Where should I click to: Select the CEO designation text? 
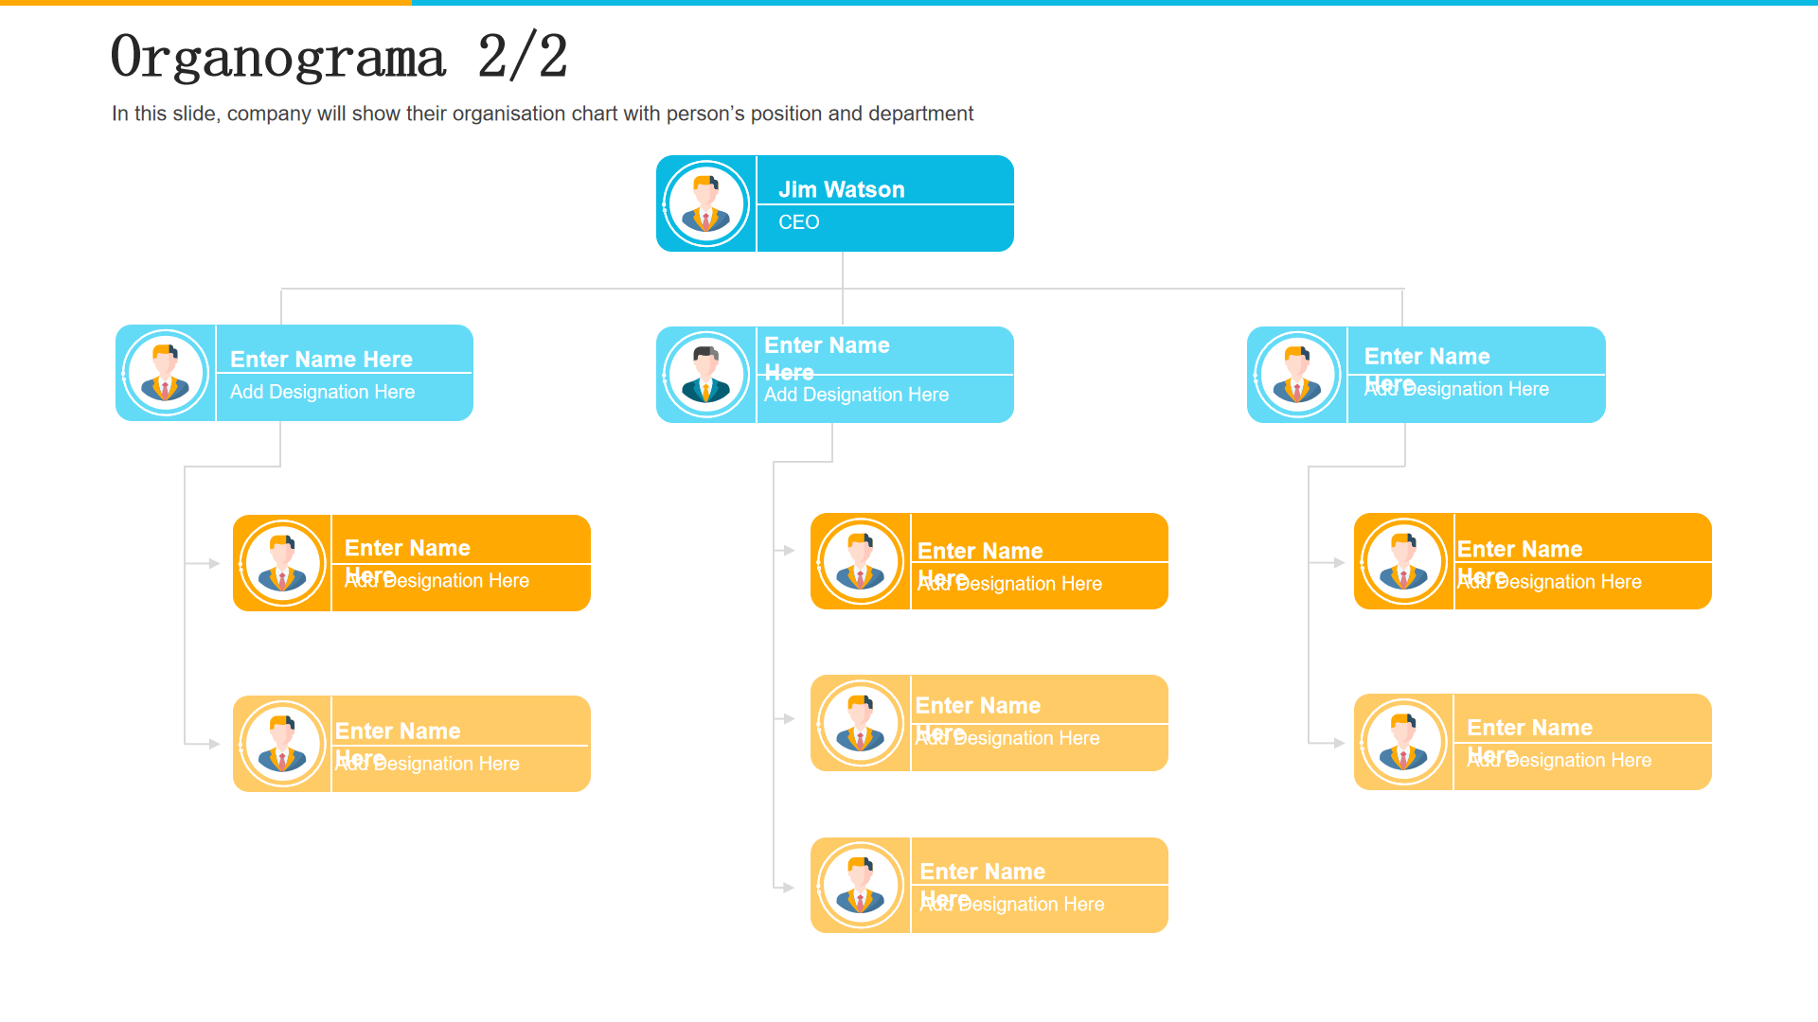pyautogui.click(x=798, y=222)
